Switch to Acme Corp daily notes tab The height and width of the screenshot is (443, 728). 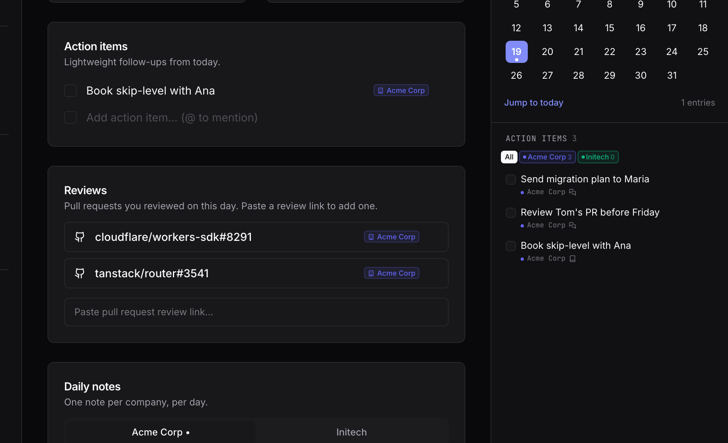pyautogui.click(x=161, y=432)
